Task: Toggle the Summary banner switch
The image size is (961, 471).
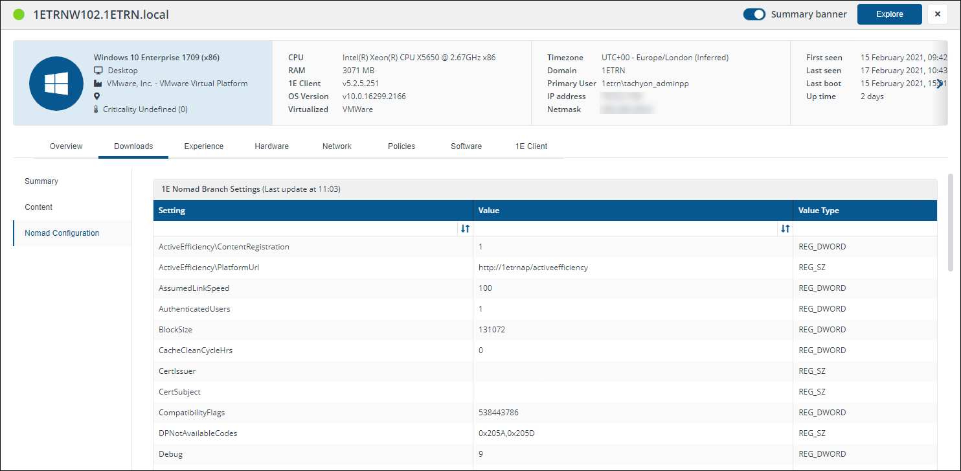Action: point(754,14)
